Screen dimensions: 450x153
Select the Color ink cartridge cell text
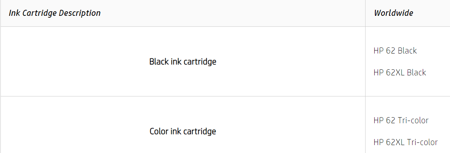coord(183,132)
